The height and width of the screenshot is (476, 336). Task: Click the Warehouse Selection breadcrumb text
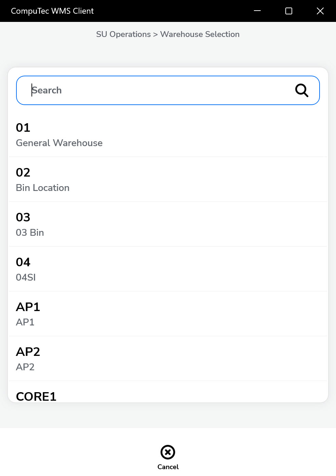pyautogui.click(x=200, y=34)
